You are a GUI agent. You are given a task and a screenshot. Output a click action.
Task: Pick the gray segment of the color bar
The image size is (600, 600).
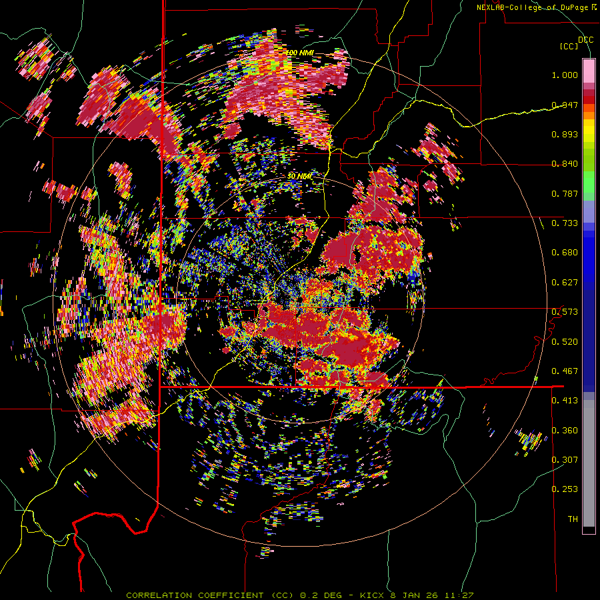[x=589, y=463]
